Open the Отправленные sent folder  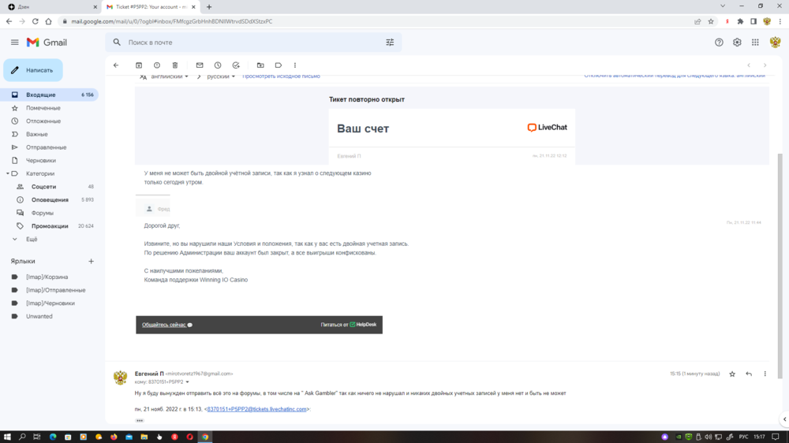point(46,147)
